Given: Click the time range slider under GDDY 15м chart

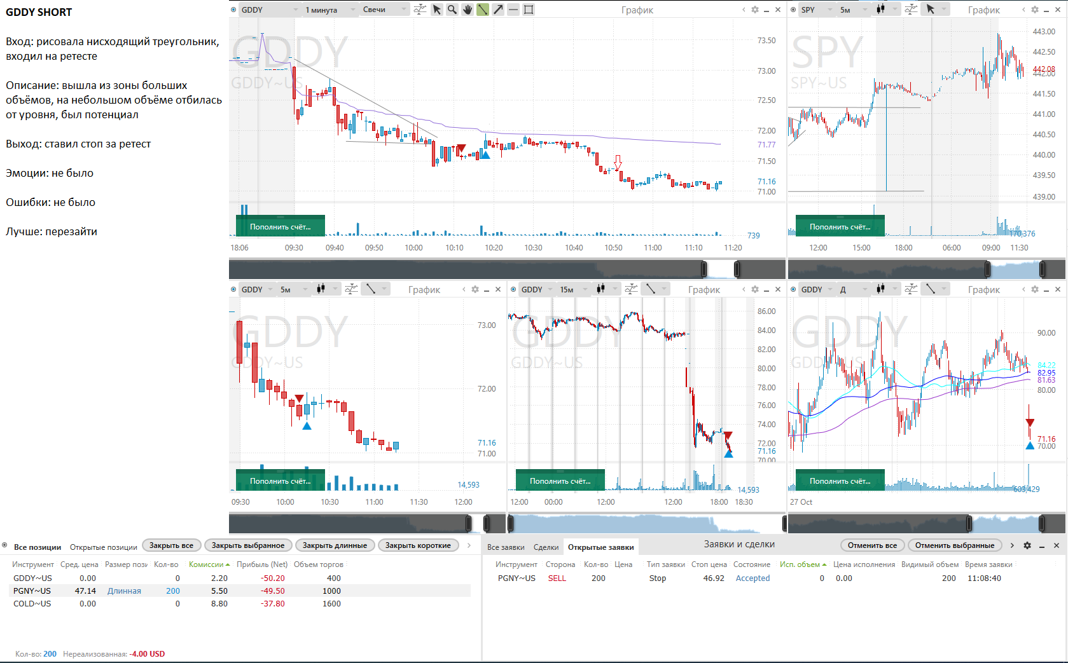Looking at the screenshot, I should [x=647, y=523].
